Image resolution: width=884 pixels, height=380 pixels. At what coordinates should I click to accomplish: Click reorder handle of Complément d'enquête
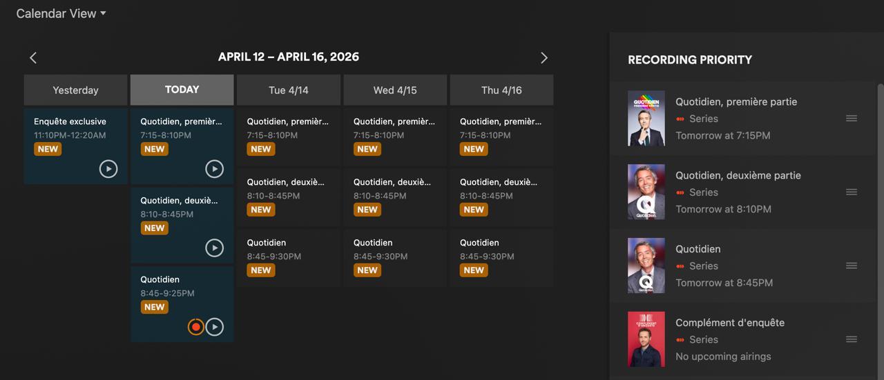coord(852,339)
